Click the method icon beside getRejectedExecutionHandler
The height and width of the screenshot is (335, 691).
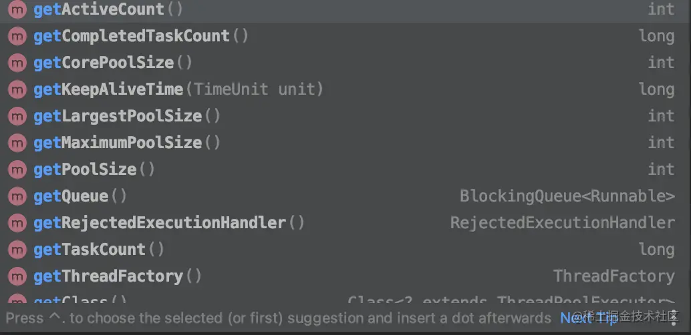tap(17, 224)
